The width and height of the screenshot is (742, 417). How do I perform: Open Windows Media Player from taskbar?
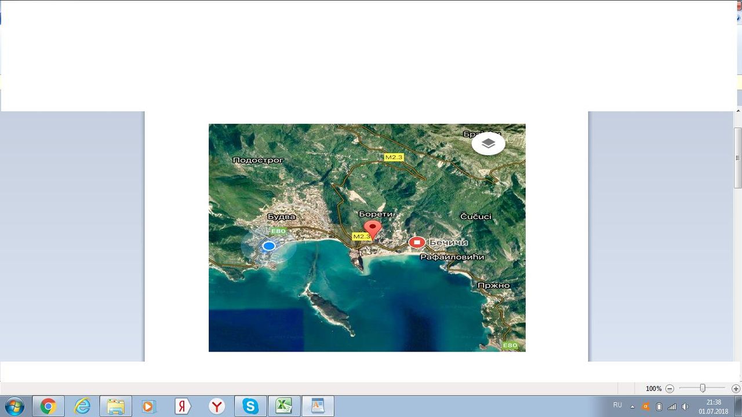(149, 406)
